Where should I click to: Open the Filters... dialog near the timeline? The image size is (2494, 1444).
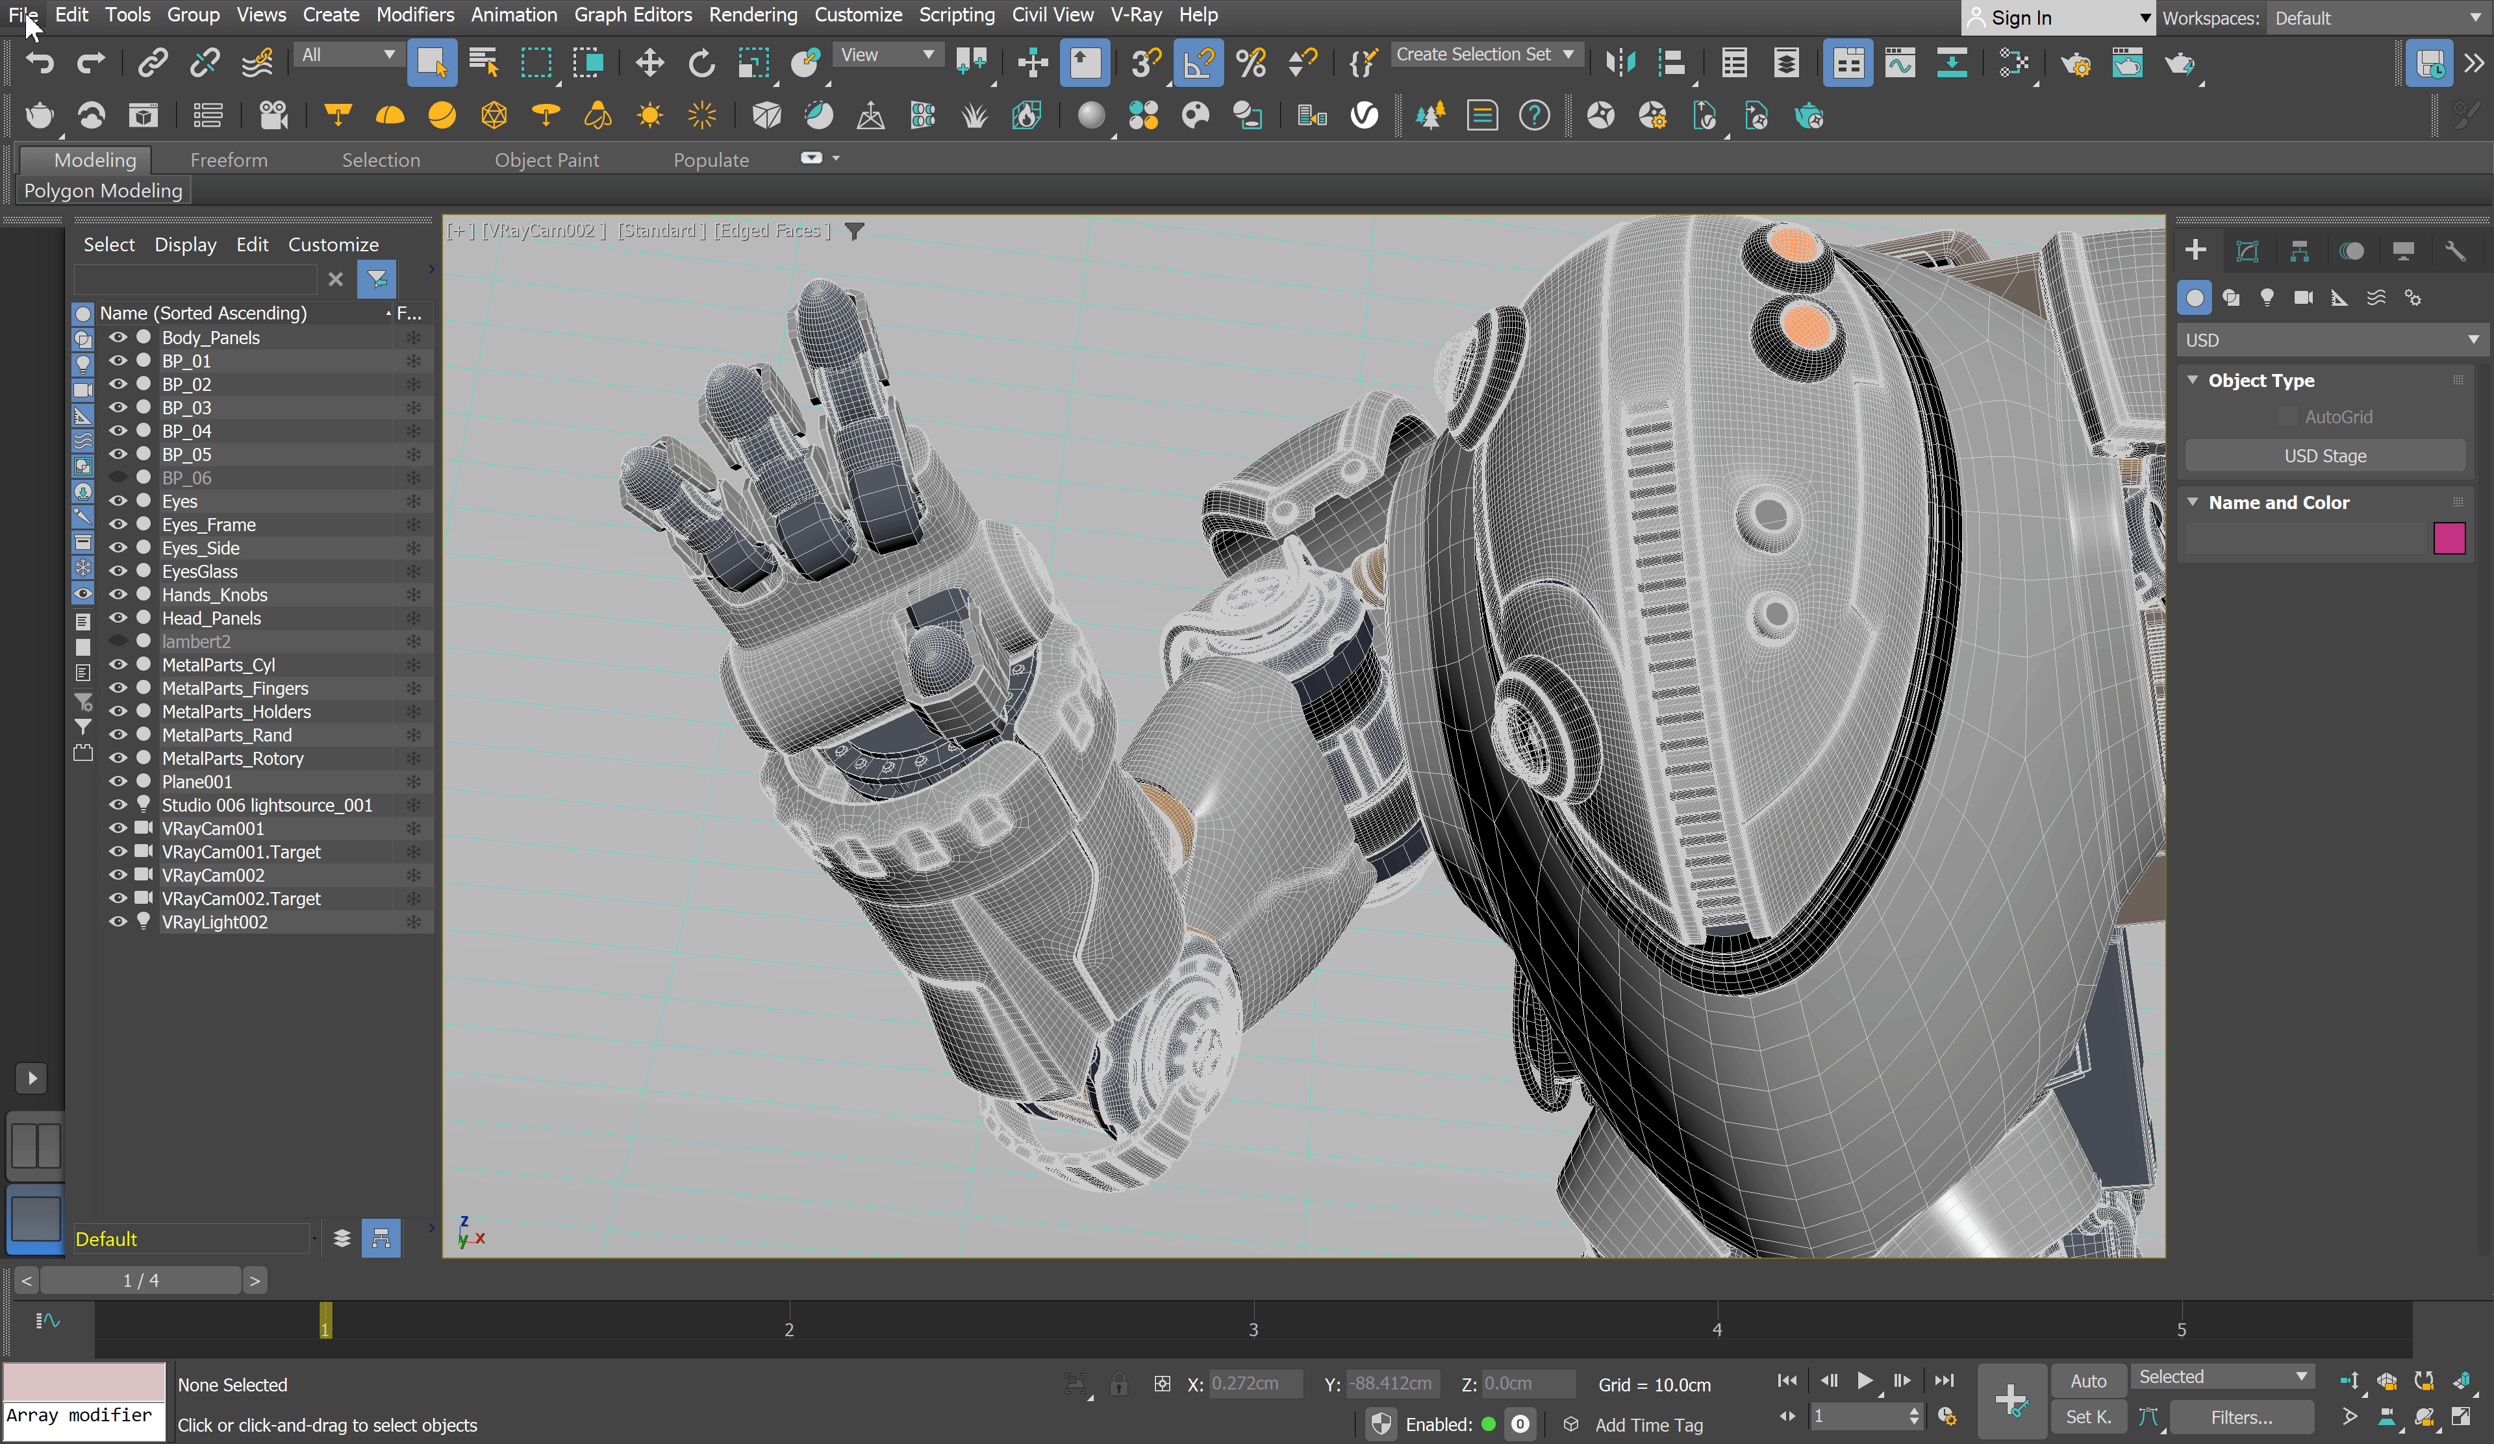(2241, 1416)
